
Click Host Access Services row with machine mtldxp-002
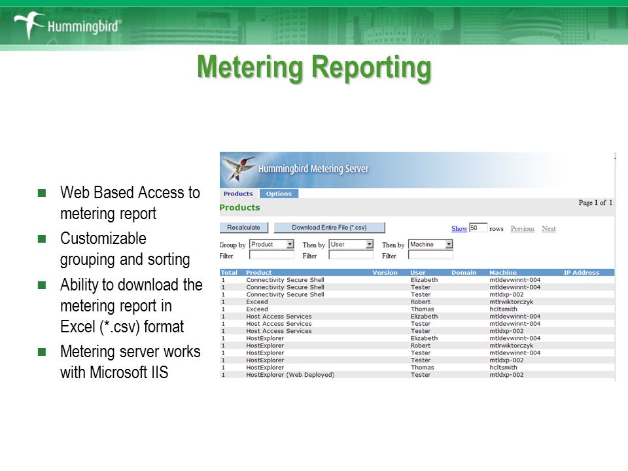pyautogui.click(x=417, y=331)
